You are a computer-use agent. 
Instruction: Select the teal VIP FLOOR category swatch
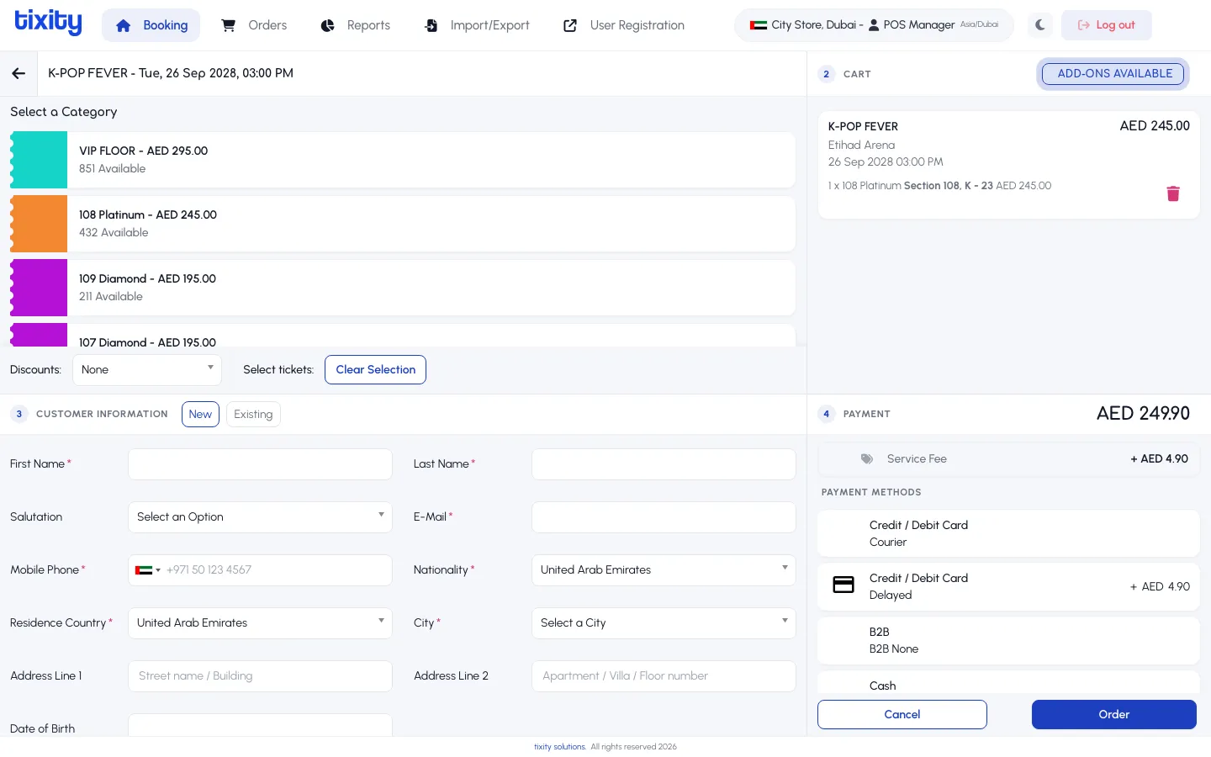pos(39,160)
